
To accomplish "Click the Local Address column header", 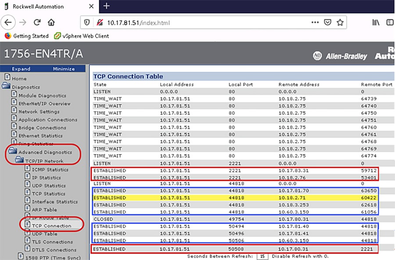I will (x=177, y=85).
